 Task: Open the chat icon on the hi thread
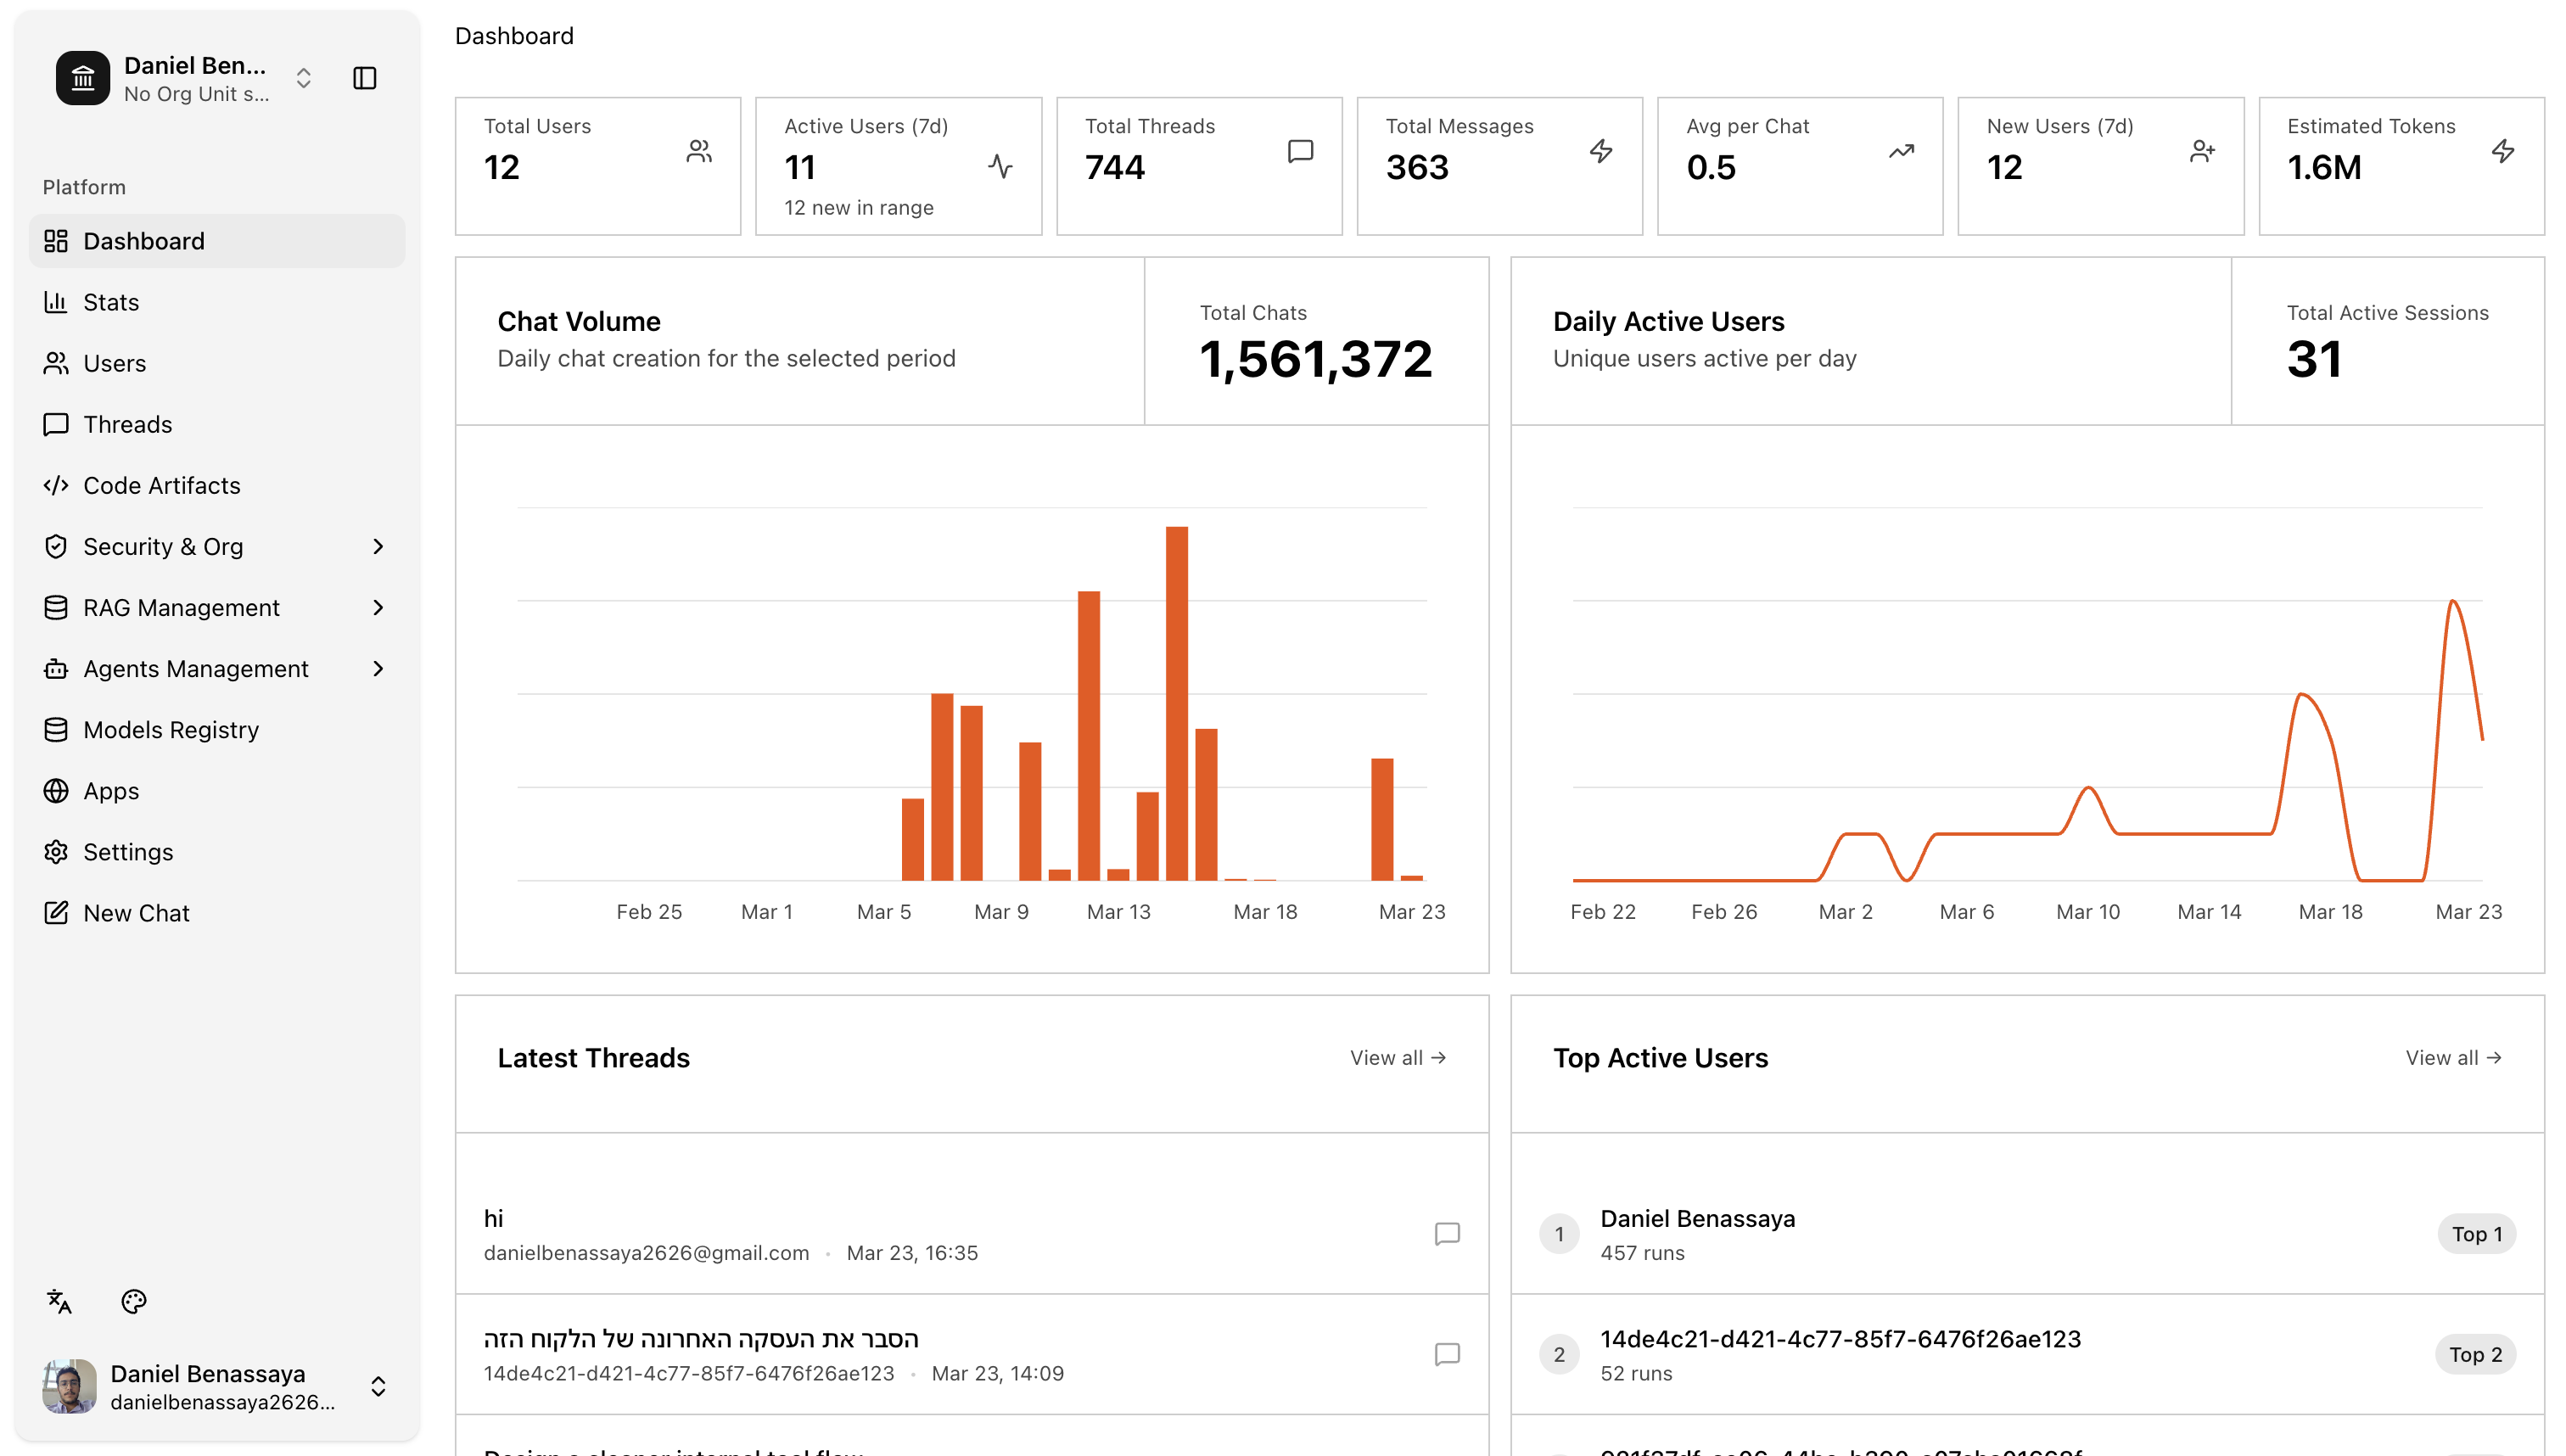point(1447,1233)
